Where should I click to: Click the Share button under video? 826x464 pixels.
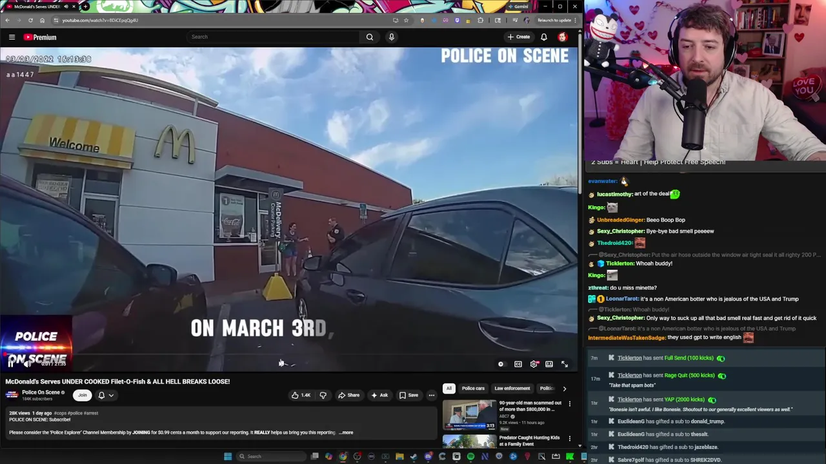pos(349,395)
